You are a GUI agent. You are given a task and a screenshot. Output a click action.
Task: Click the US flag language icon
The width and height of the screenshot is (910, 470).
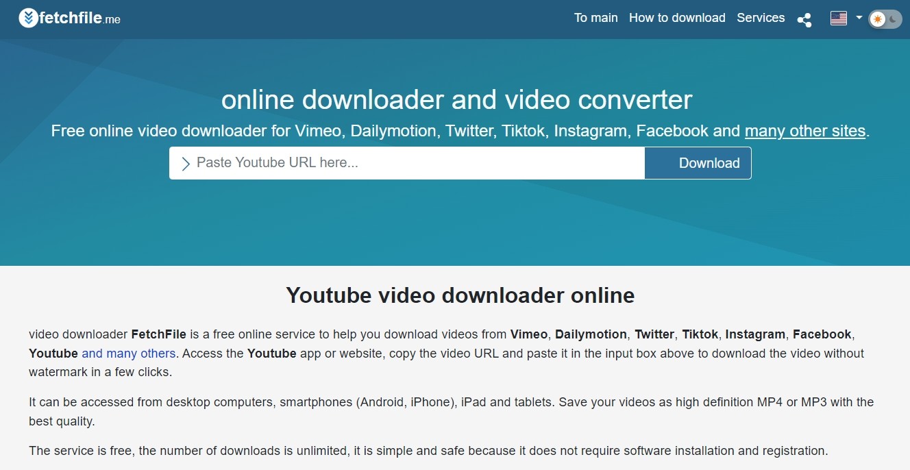(x=839, y=18)
